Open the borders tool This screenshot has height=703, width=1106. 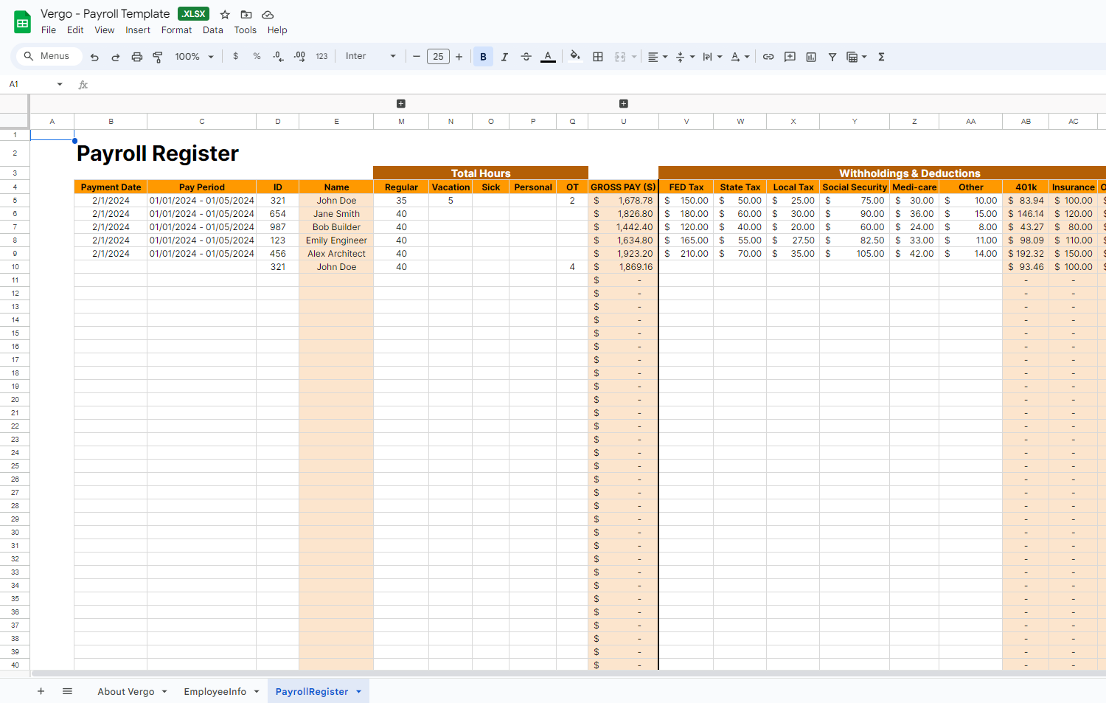[x=598, y=57]
